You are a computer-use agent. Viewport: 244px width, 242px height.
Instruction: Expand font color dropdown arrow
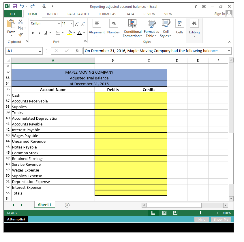click(84, 33)
